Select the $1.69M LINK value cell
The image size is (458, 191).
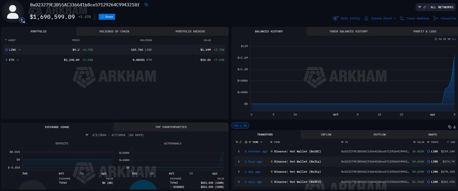(x=206, y=50)
